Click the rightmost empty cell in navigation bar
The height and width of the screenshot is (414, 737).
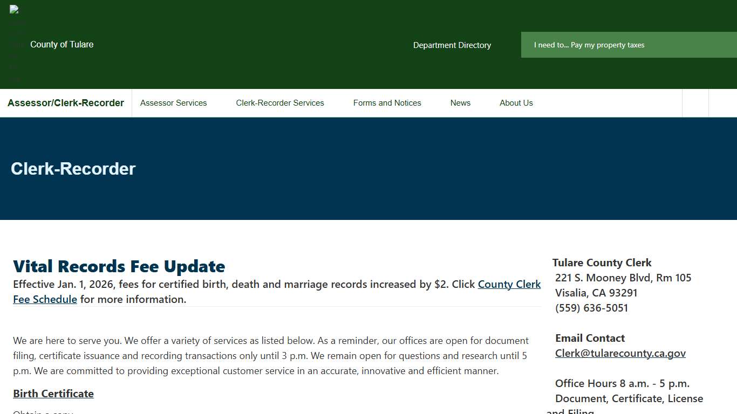[722, 103]
